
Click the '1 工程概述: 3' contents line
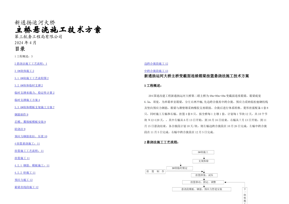pos(24,56)
